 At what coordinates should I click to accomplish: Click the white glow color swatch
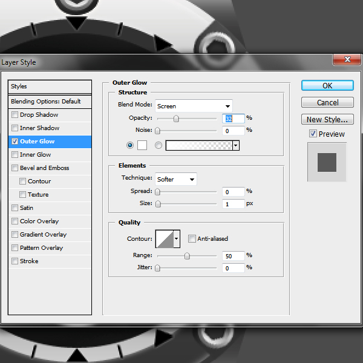click(142, 145)
